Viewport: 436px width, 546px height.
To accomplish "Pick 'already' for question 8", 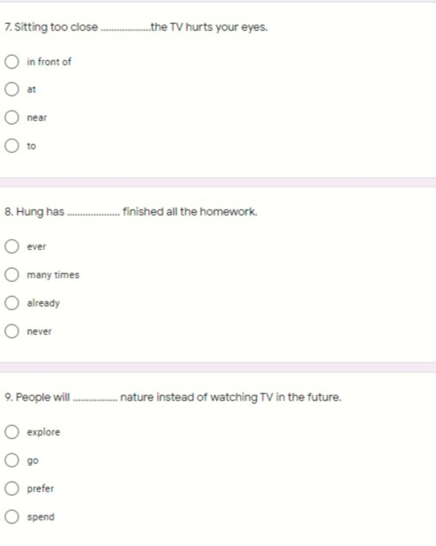I will [11, 303].
